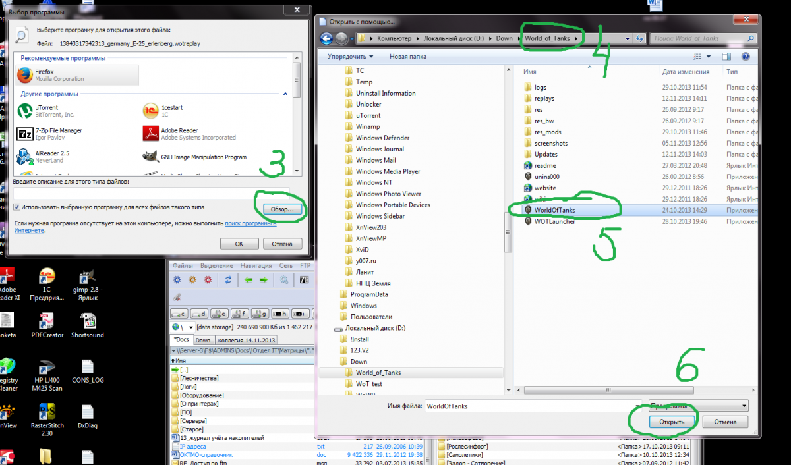Toggle use selected program for all files checkbox

pyautogui.click(x=17, y=207)
